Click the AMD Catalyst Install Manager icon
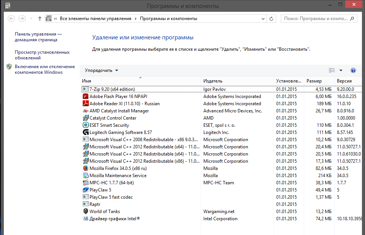 coord(86,111)
